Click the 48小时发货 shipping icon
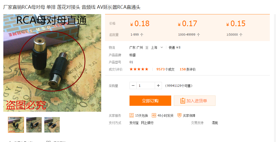Viewport: 276px width, 142px height. [154, 115]
